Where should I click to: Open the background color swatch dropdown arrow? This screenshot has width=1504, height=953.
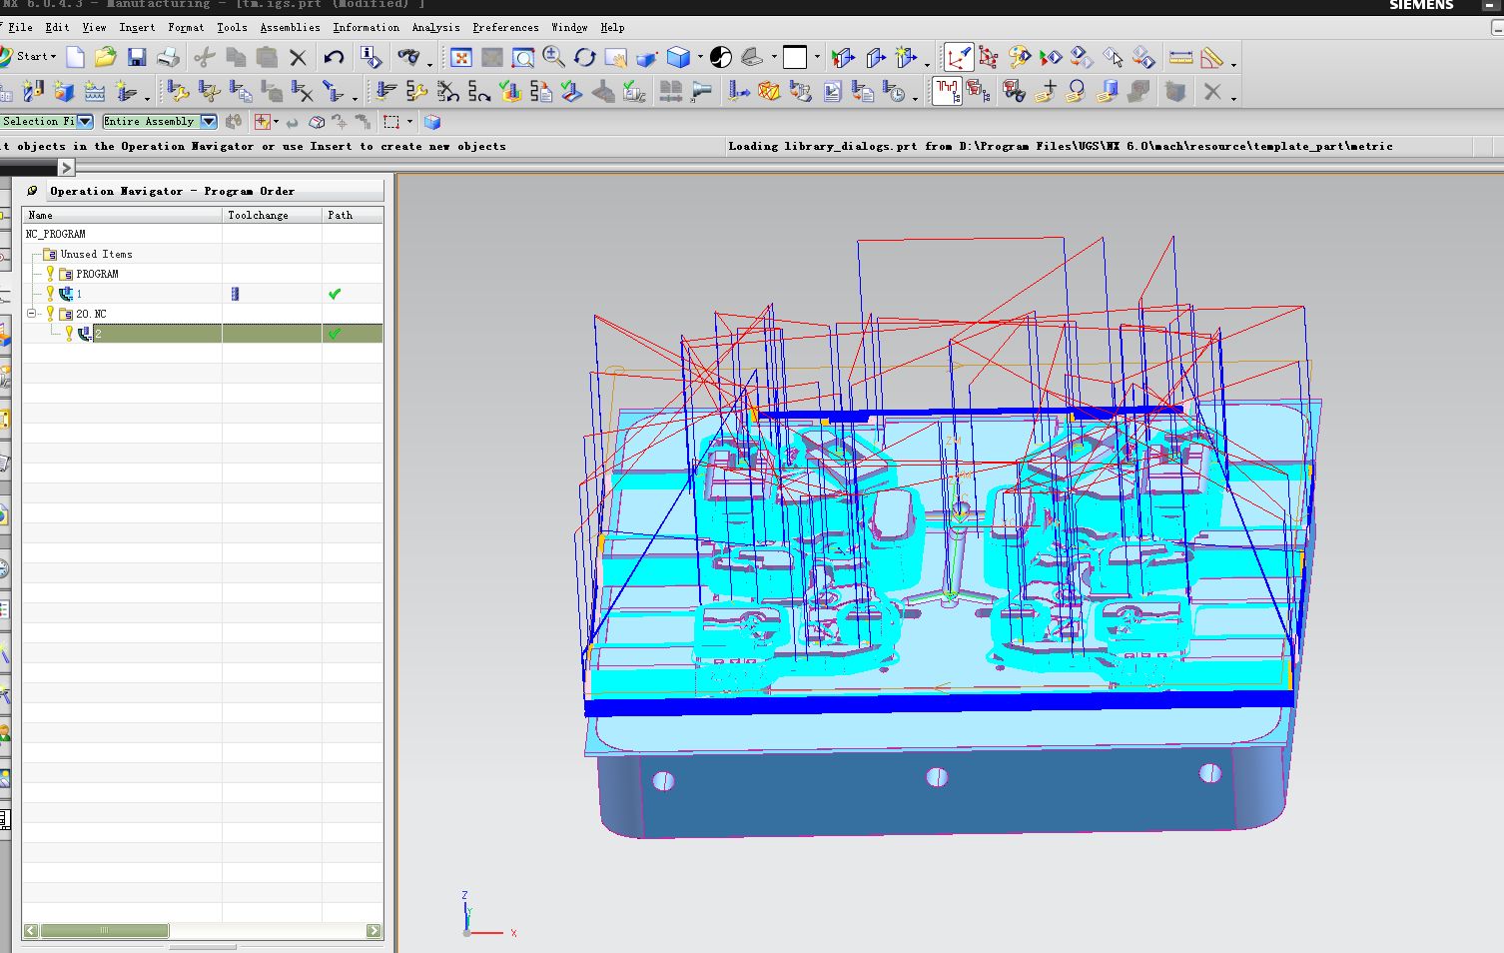pyautogui.click(x=816, y=57)
